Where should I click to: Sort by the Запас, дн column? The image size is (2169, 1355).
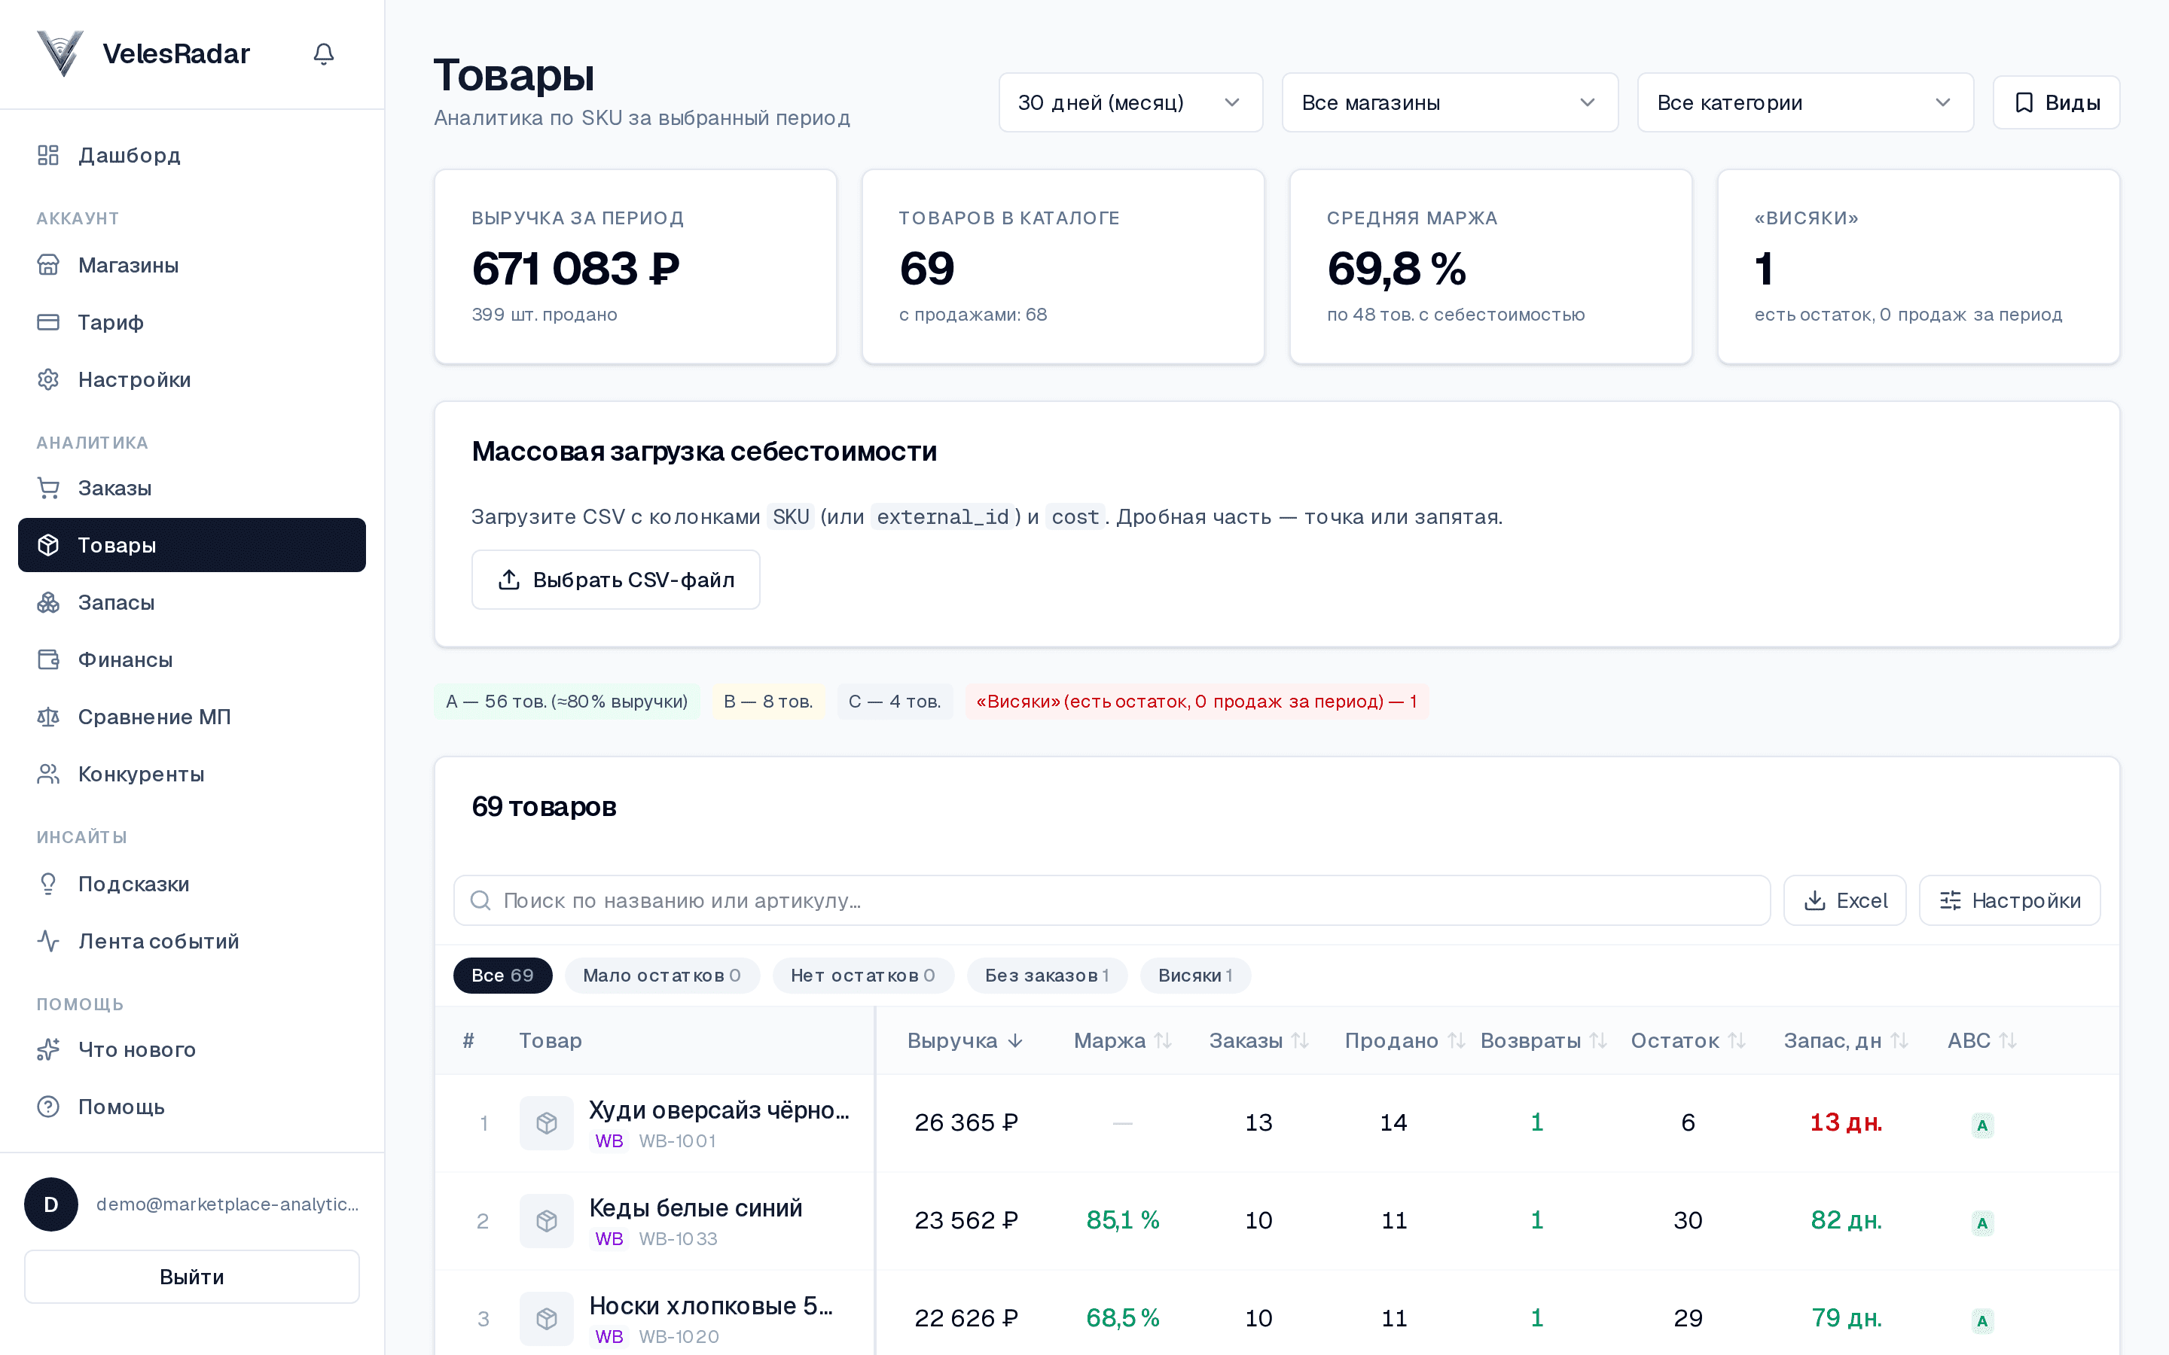coord(1845,1040)
